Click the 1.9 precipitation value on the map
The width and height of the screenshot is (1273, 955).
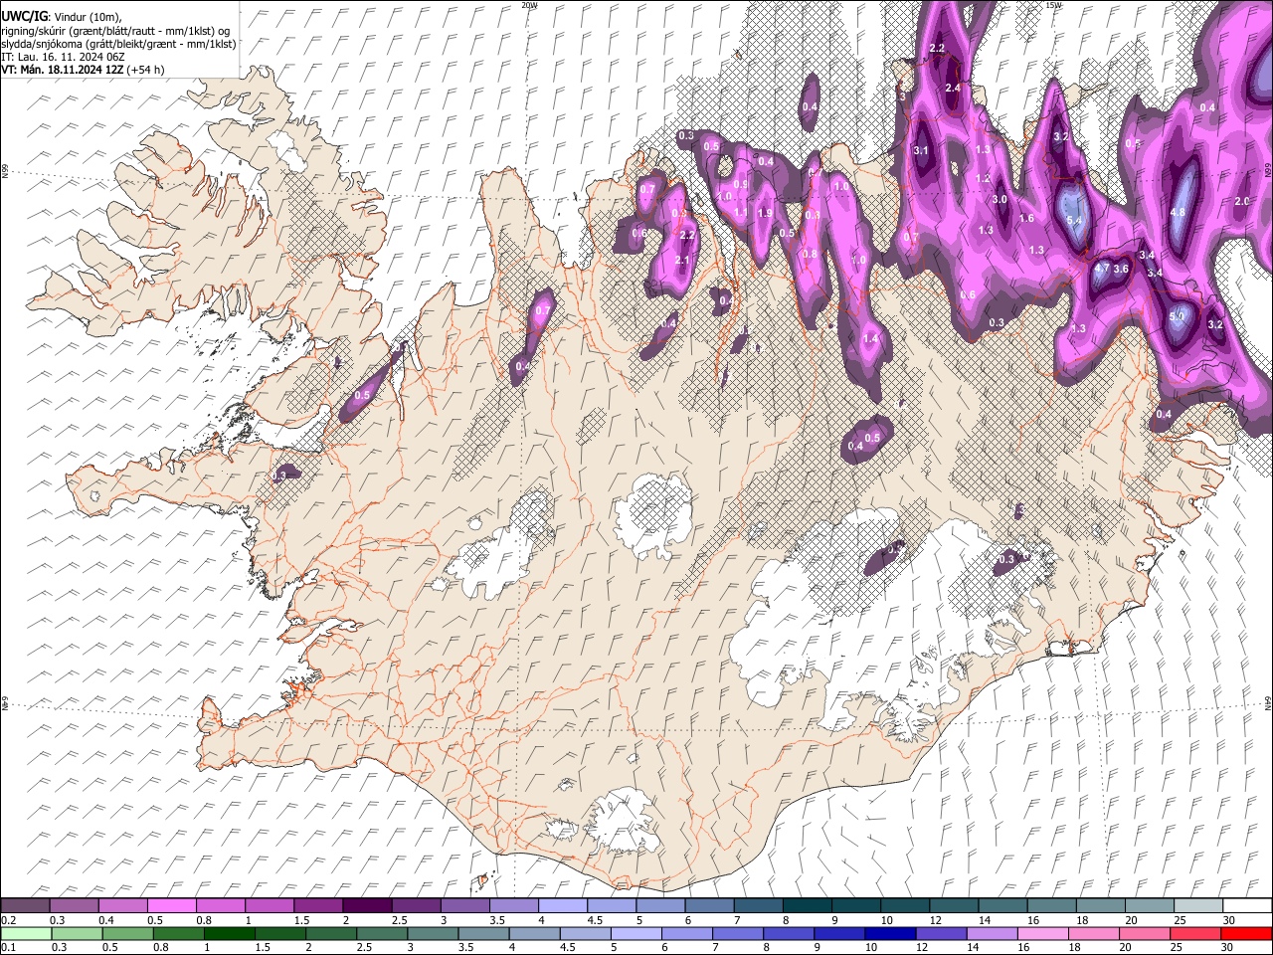[765, 213]
